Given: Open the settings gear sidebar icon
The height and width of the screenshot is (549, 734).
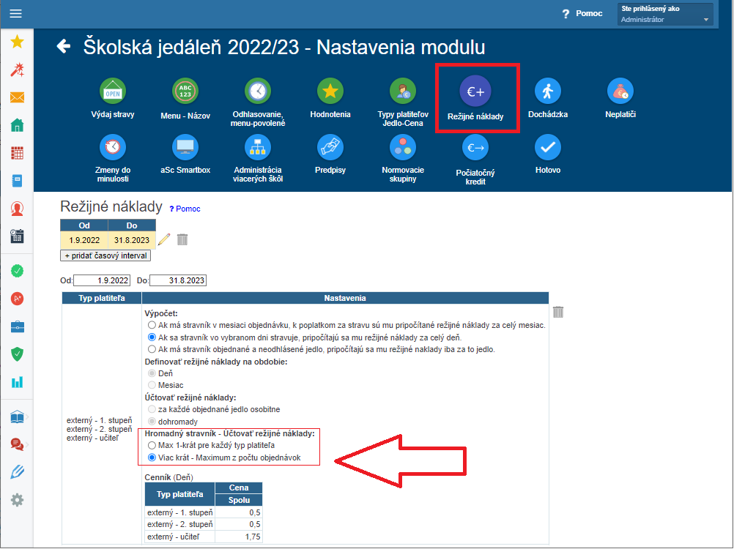Looking at the screenshot, I should (18, 500).
